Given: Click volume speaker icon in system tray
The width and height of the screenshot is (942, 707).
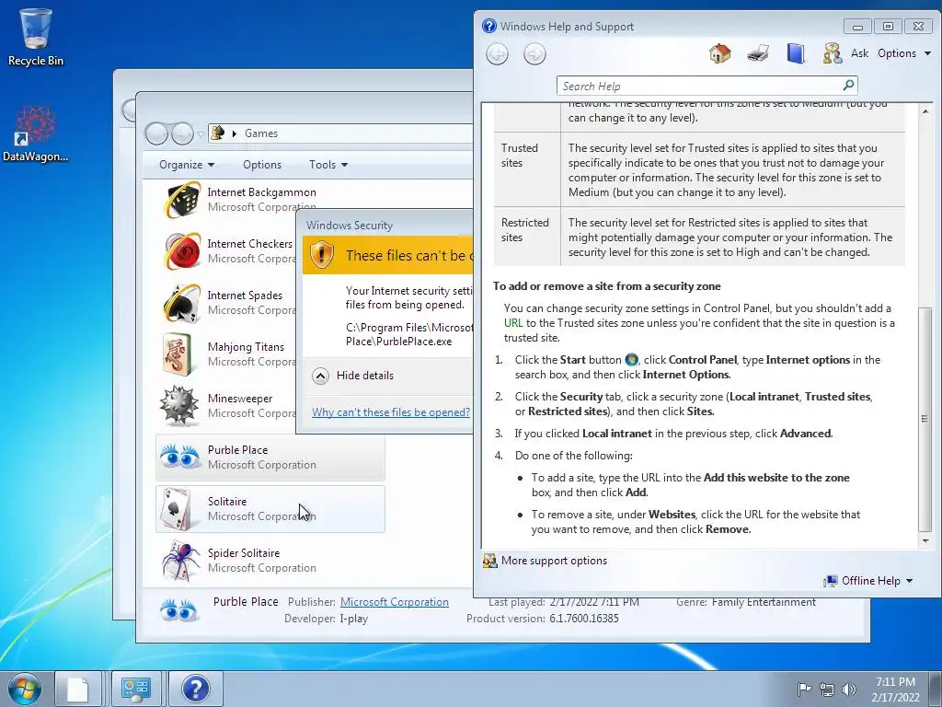Looking at the screenshot, I should click(849, 689).
